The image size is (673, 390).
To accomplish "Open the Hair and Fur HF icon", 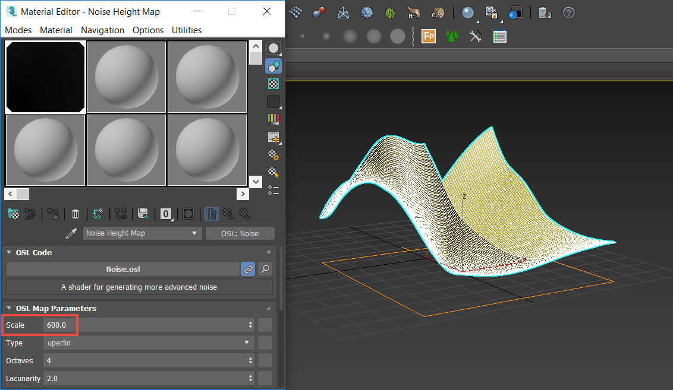I will click(x=414, y=12).
